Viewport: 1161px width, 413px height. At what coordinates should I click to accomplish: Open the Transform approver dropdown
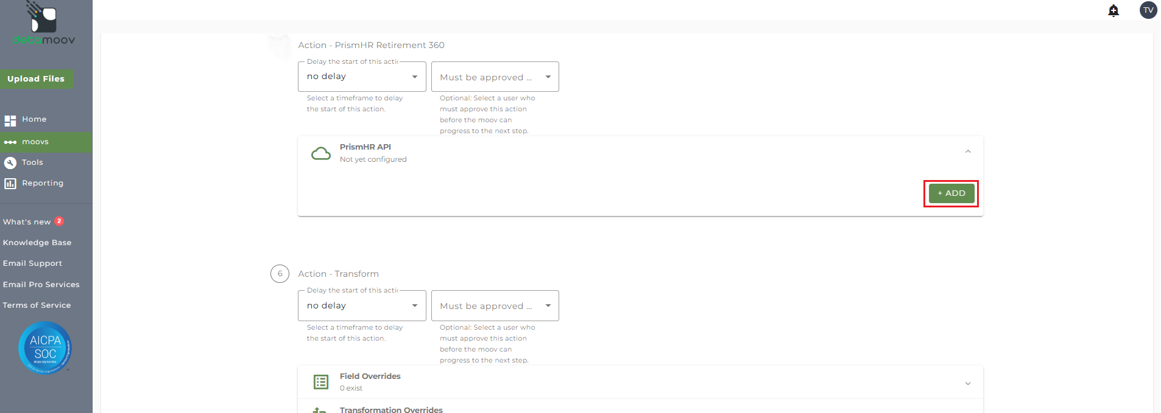click(495, 306)
